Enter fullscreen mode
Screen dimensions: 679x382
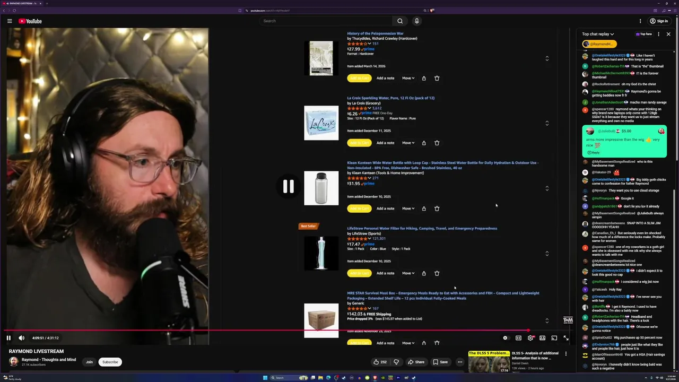click(565, 338)
